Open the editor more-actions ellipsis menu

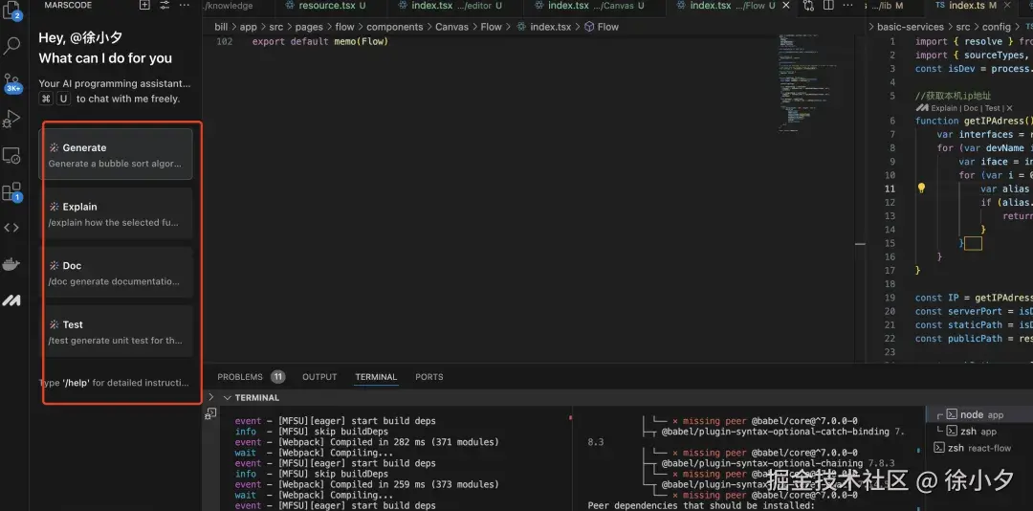coord(848,6)
